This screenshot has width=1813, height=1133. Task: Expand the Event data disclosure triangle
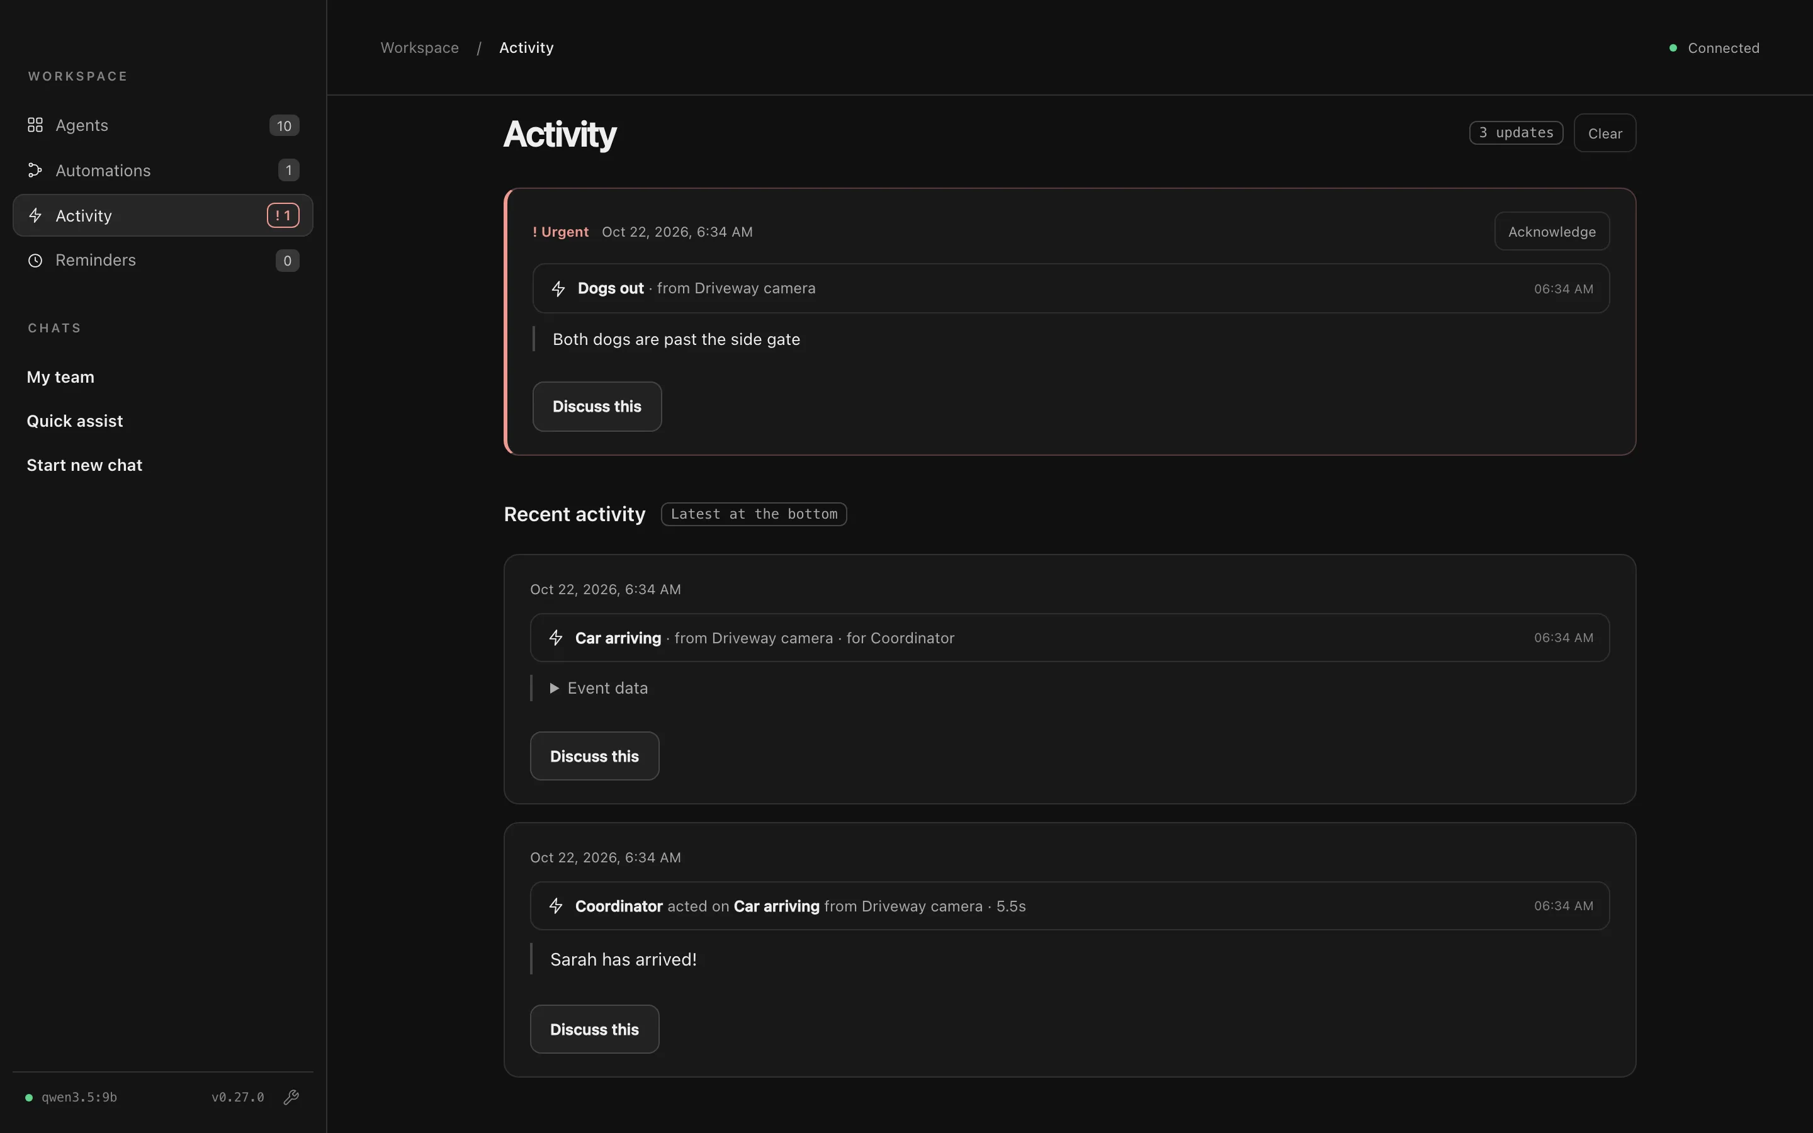coord(555,688)
